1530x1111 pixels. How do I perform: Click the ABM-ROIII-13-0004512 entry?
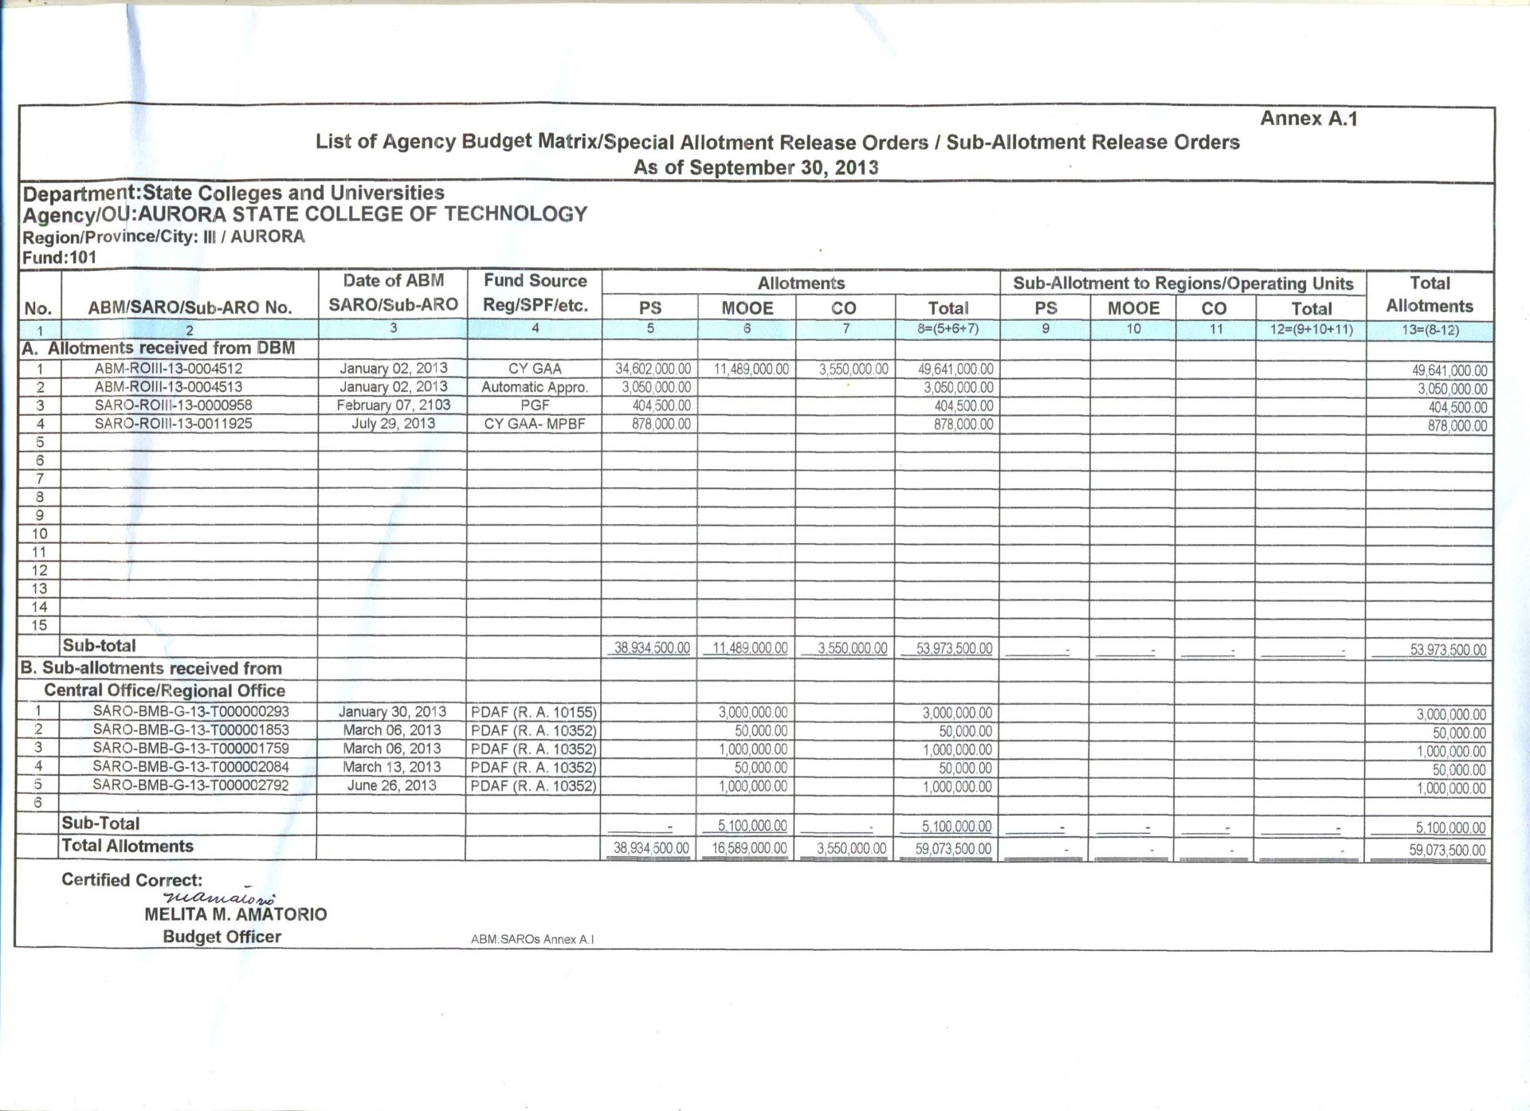tap(168, 369)
